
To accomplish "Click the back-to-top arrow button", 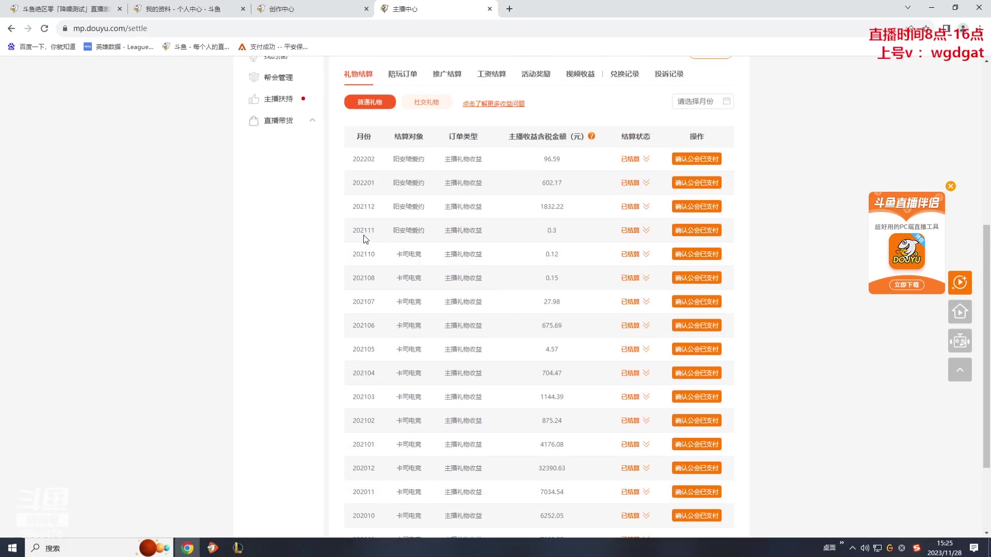I will tap(960, 370).
